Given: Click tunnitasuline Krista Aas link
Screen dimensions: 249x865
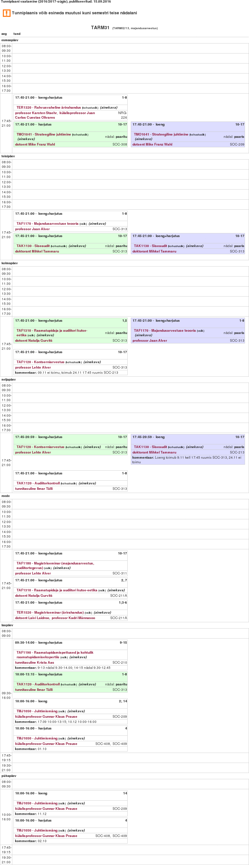Looking at the screenshot, I should [34, 662].
